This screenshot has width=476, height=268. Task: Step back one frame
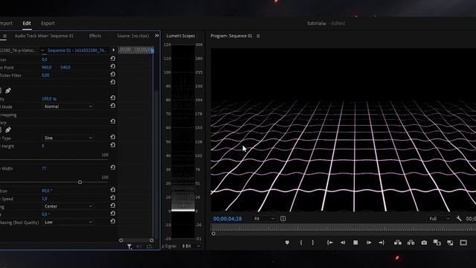[x=343, y=243]
